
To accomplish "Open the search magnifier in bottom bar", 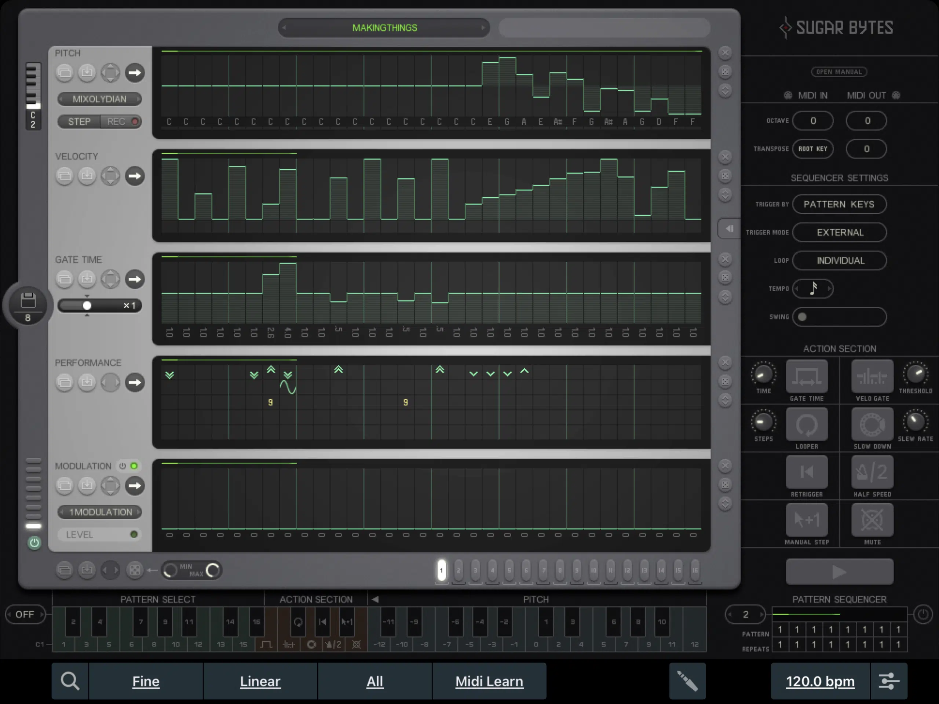I will (70, 681).
